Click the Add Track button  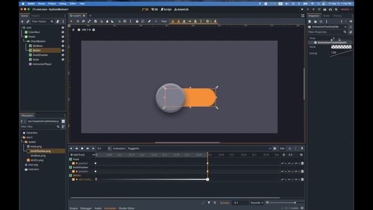78,155
